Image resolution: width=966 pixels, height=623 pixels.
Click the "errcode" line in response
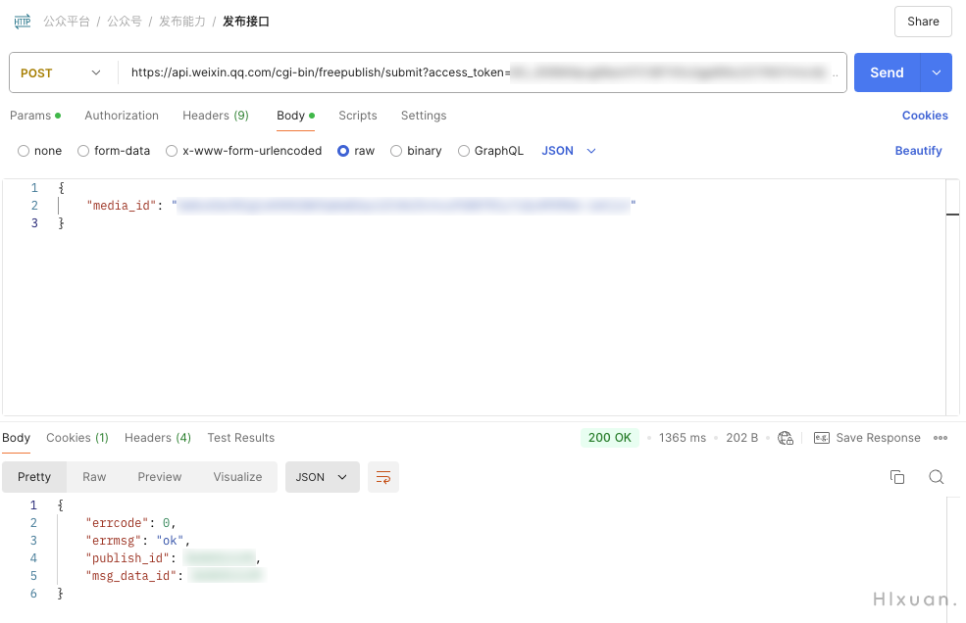[131, 523]
